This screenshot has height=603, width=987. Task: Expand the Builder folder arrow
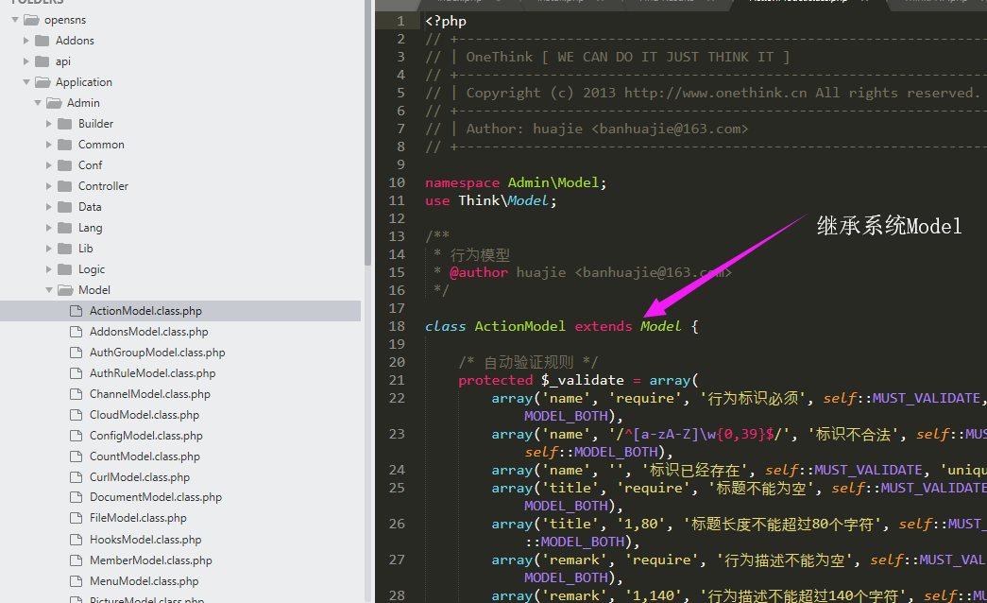(x=49, y=124)
